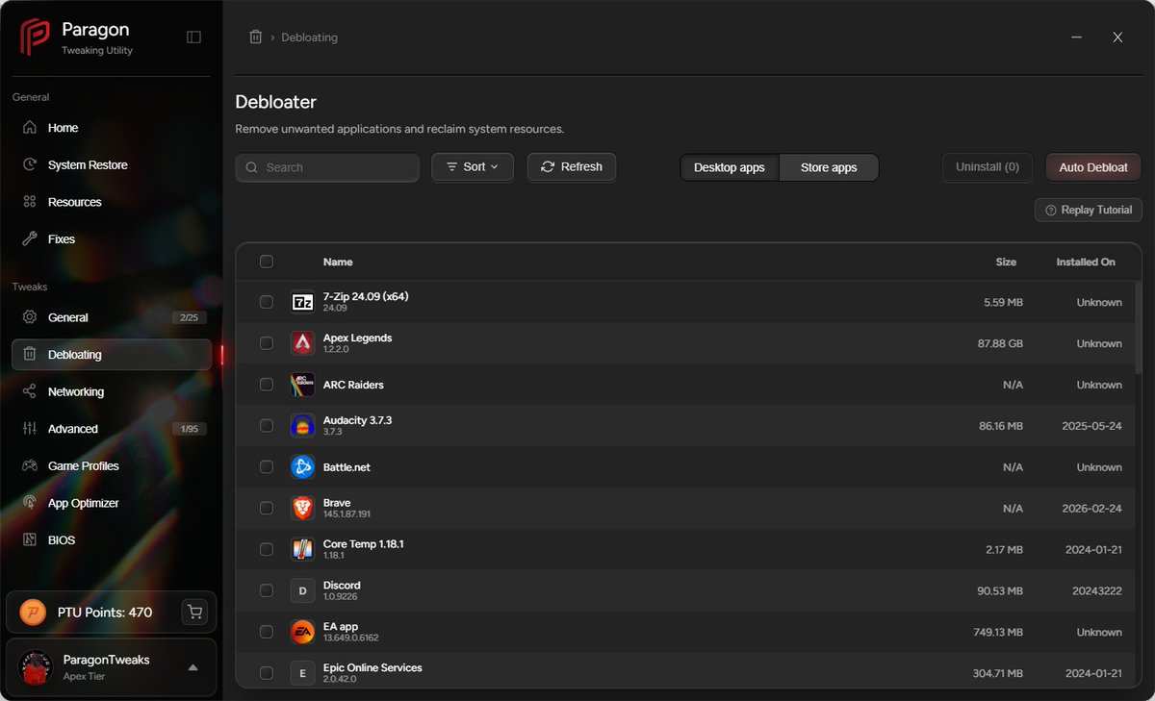
Task: Select the App Optimizer sidebar icon
Action: pyautogui.click(x=29, y=503)
